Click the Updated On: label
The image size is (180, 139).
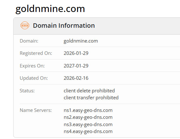(34, 78)
